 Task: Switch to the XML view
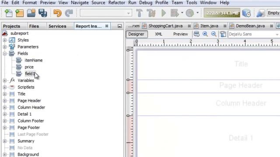(x=158, y=34)
